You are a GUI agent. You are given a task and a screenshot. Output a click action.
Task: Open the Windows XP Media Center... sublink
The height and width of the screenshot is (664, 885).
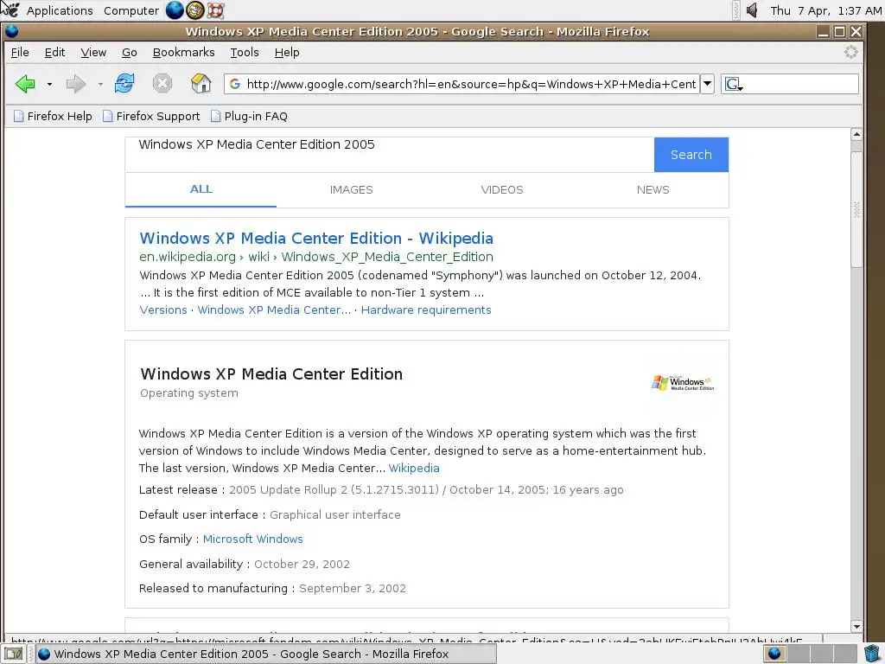(274, 310)
